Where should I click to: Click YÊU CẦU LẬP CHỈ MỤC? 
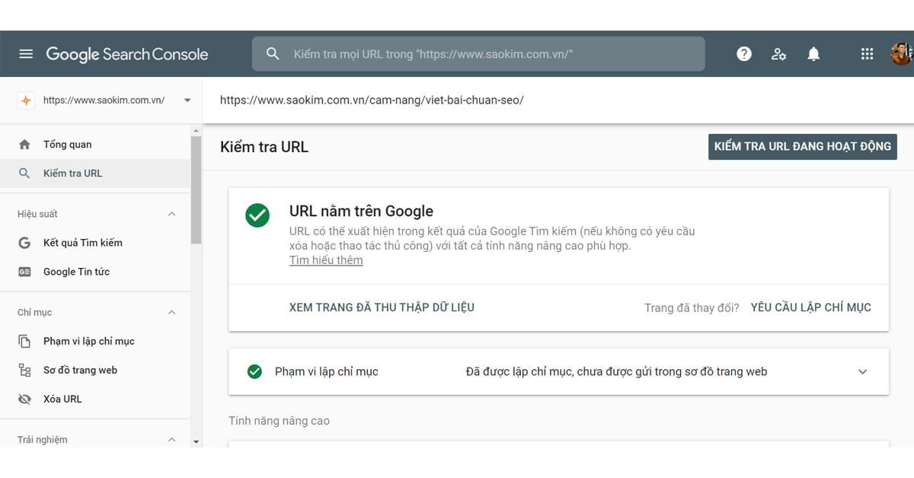pos(810,307)
